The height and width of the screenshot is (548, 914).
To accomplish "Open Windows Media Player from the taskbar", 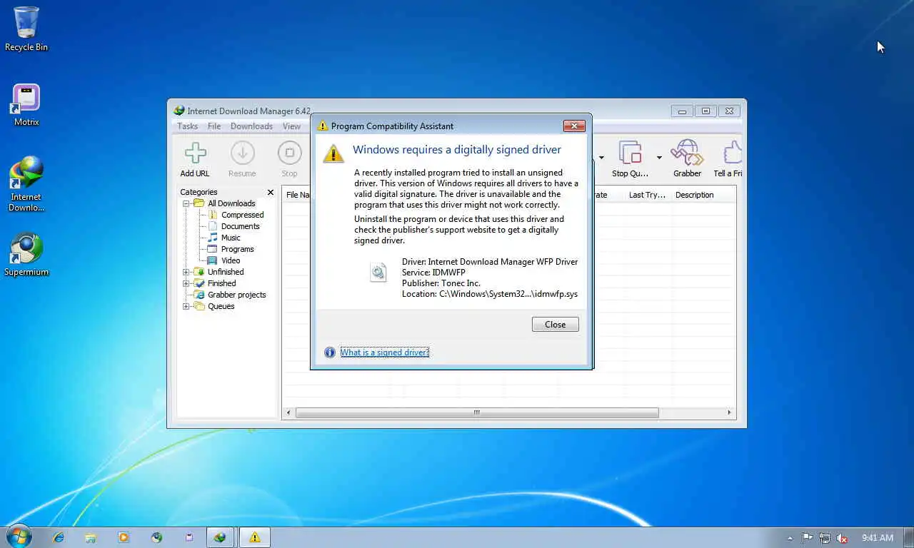I will coord(124,537).
